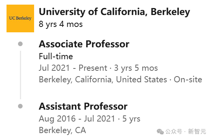Click the Aug 2016 - Jul 2021 dates

[x=77, y=118]
